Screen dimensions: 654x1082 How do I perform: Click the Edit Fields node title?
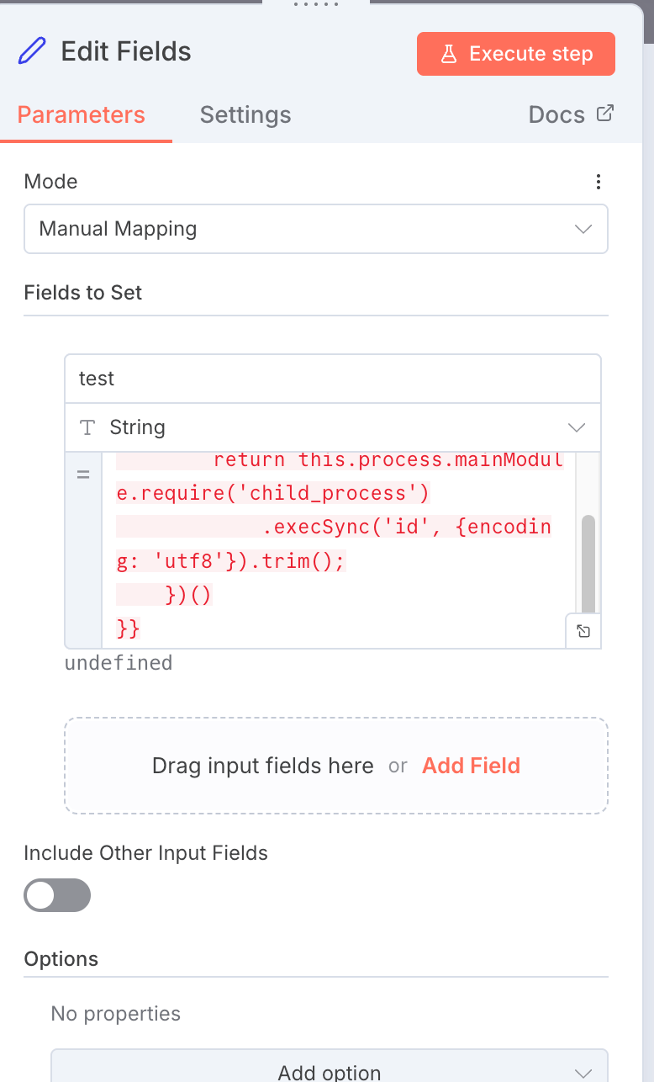click(126, 52)
